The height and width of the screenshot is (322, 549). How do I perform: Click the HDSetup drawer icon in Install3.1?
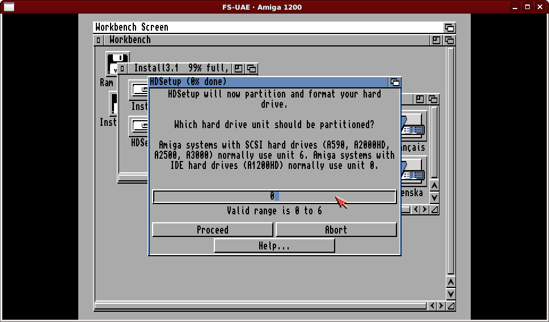(138, 126)
